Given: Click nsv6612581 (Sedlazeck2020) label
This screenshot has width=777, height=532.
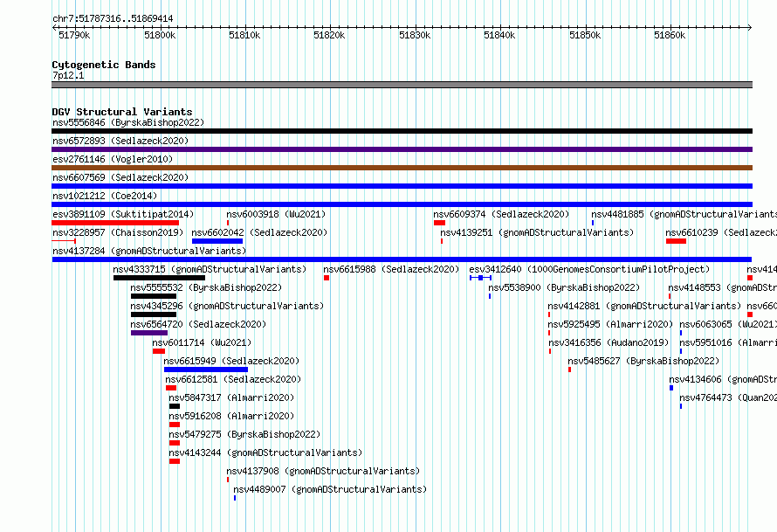Looking at the screenshot, I should tap(233, 379).
